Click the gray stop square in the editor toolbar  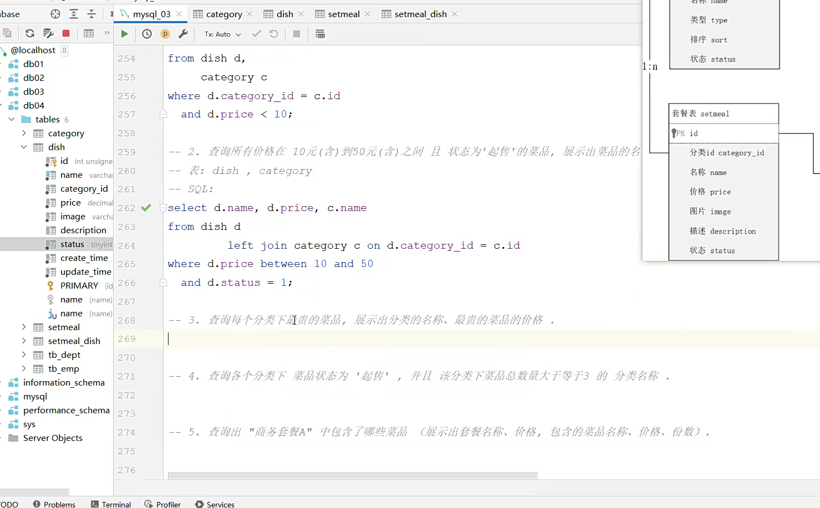[297, 34]
